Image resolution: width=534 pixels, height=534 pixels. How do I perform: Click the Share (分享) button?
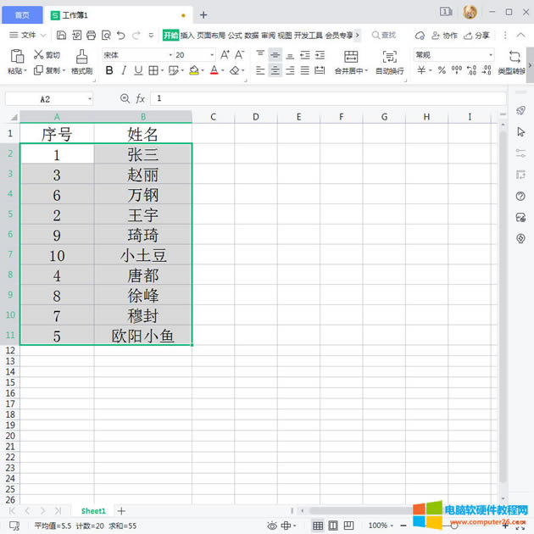(x=476, y=35)
